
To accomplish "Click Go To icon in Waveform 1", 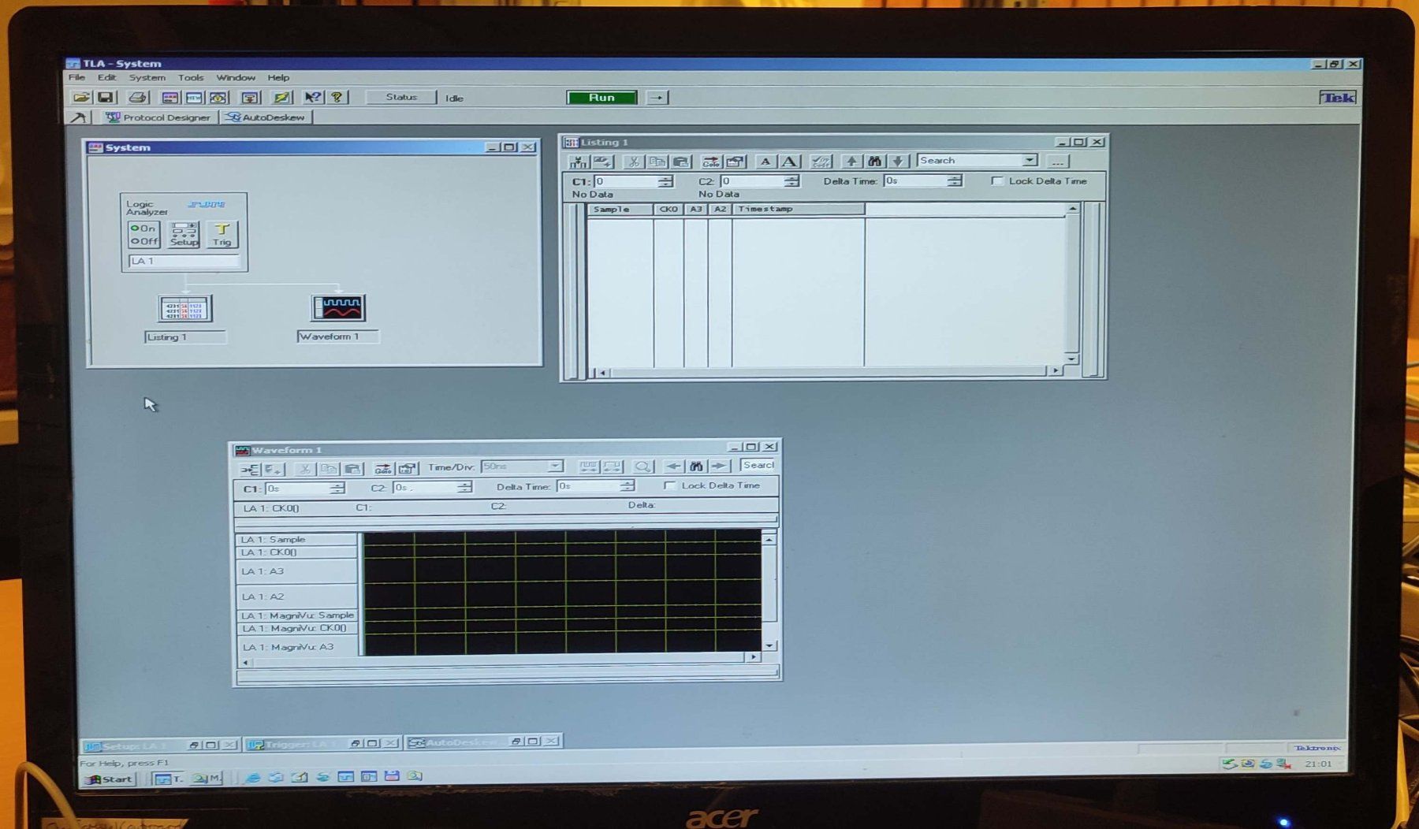I will coord(383,469).
